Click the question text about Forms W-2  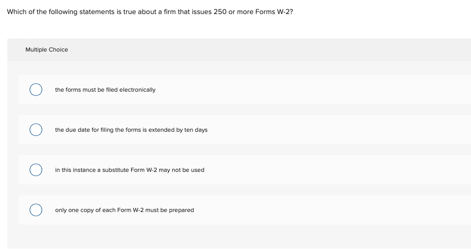[x=149, y=11]
